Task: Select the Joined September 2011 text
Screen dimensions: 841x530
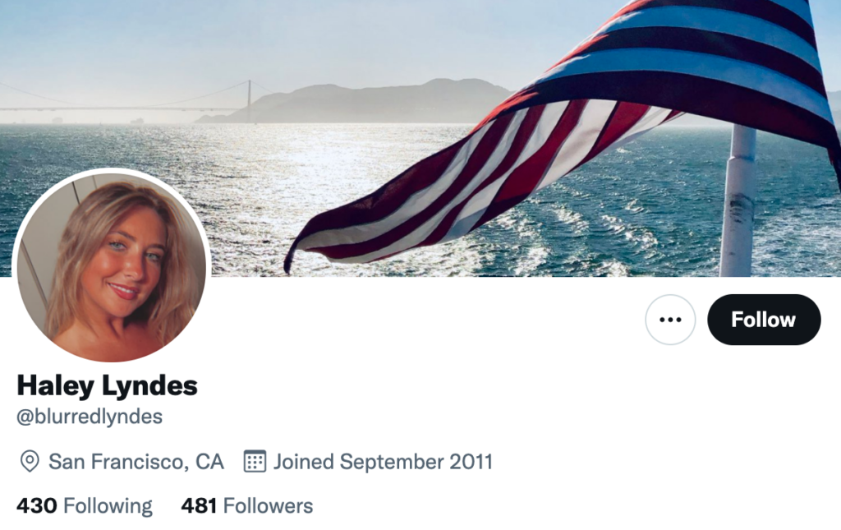Action: point(383,462)
